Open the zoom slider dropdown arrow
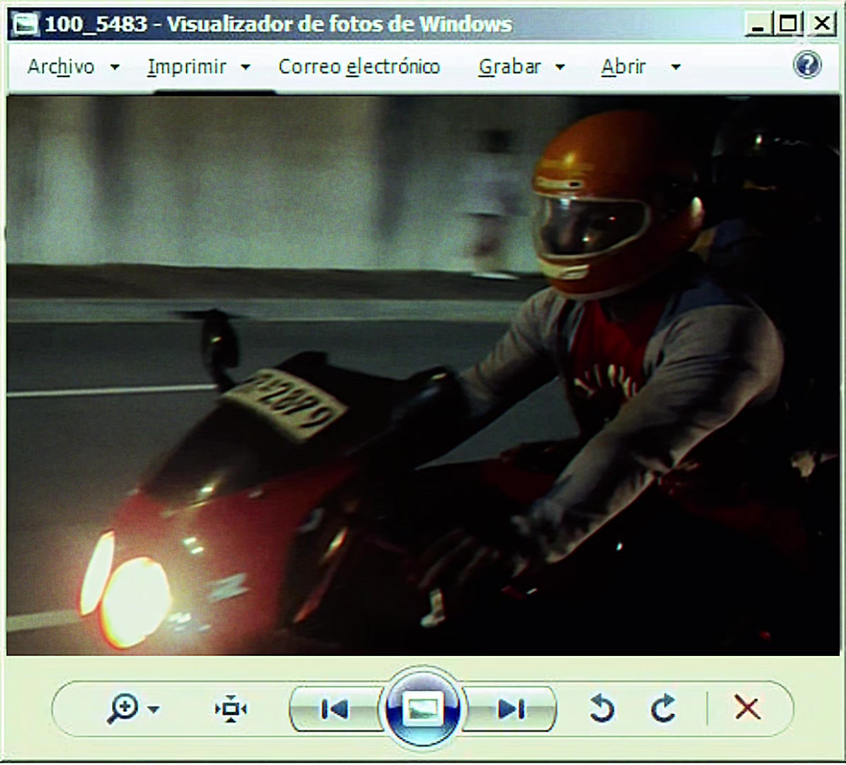This screenshot has height=765, width=846. [154, 710]
